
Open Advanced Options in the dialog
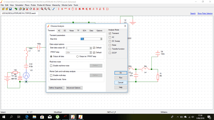[74, 88]
